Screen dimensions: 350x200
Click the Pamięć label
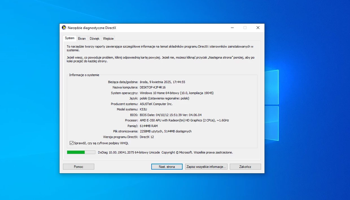pos(133,126)
